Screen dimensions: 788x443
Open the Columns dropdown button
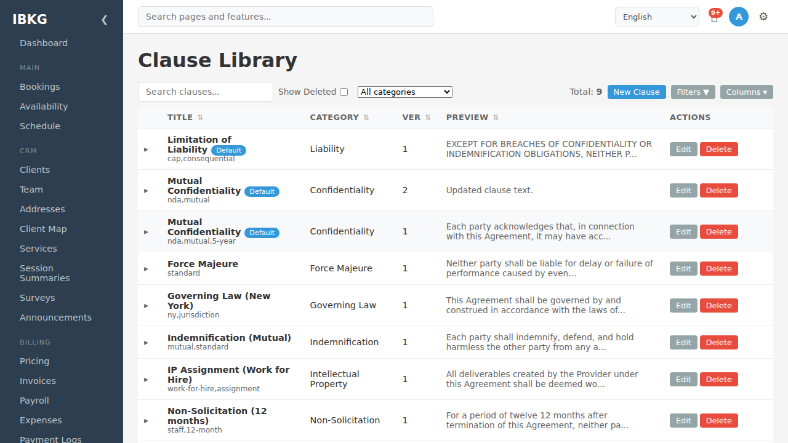pos(747,92)
